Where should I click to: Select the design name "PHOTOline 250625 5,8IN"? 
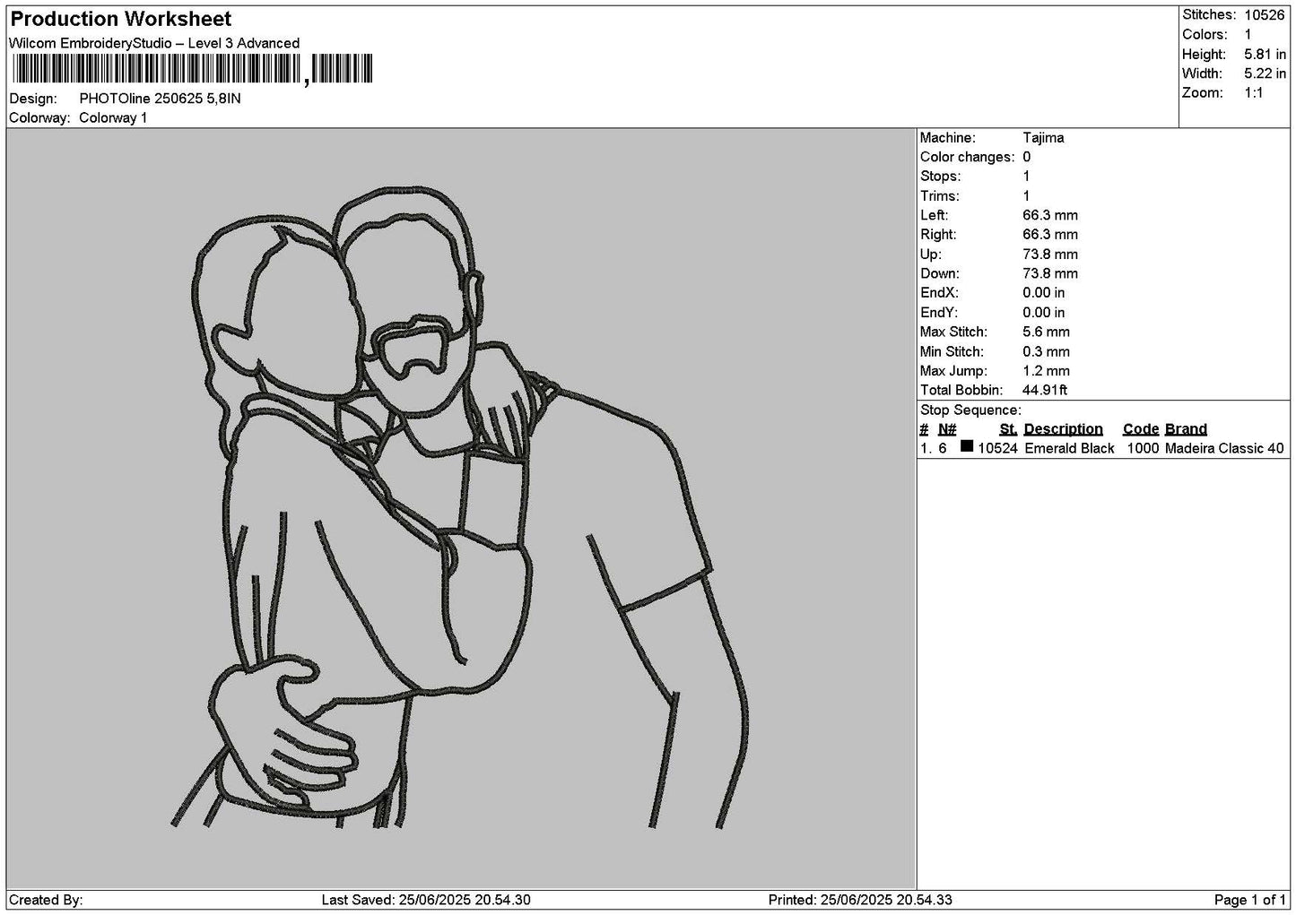pyautogui.click(x=160, y=99)
